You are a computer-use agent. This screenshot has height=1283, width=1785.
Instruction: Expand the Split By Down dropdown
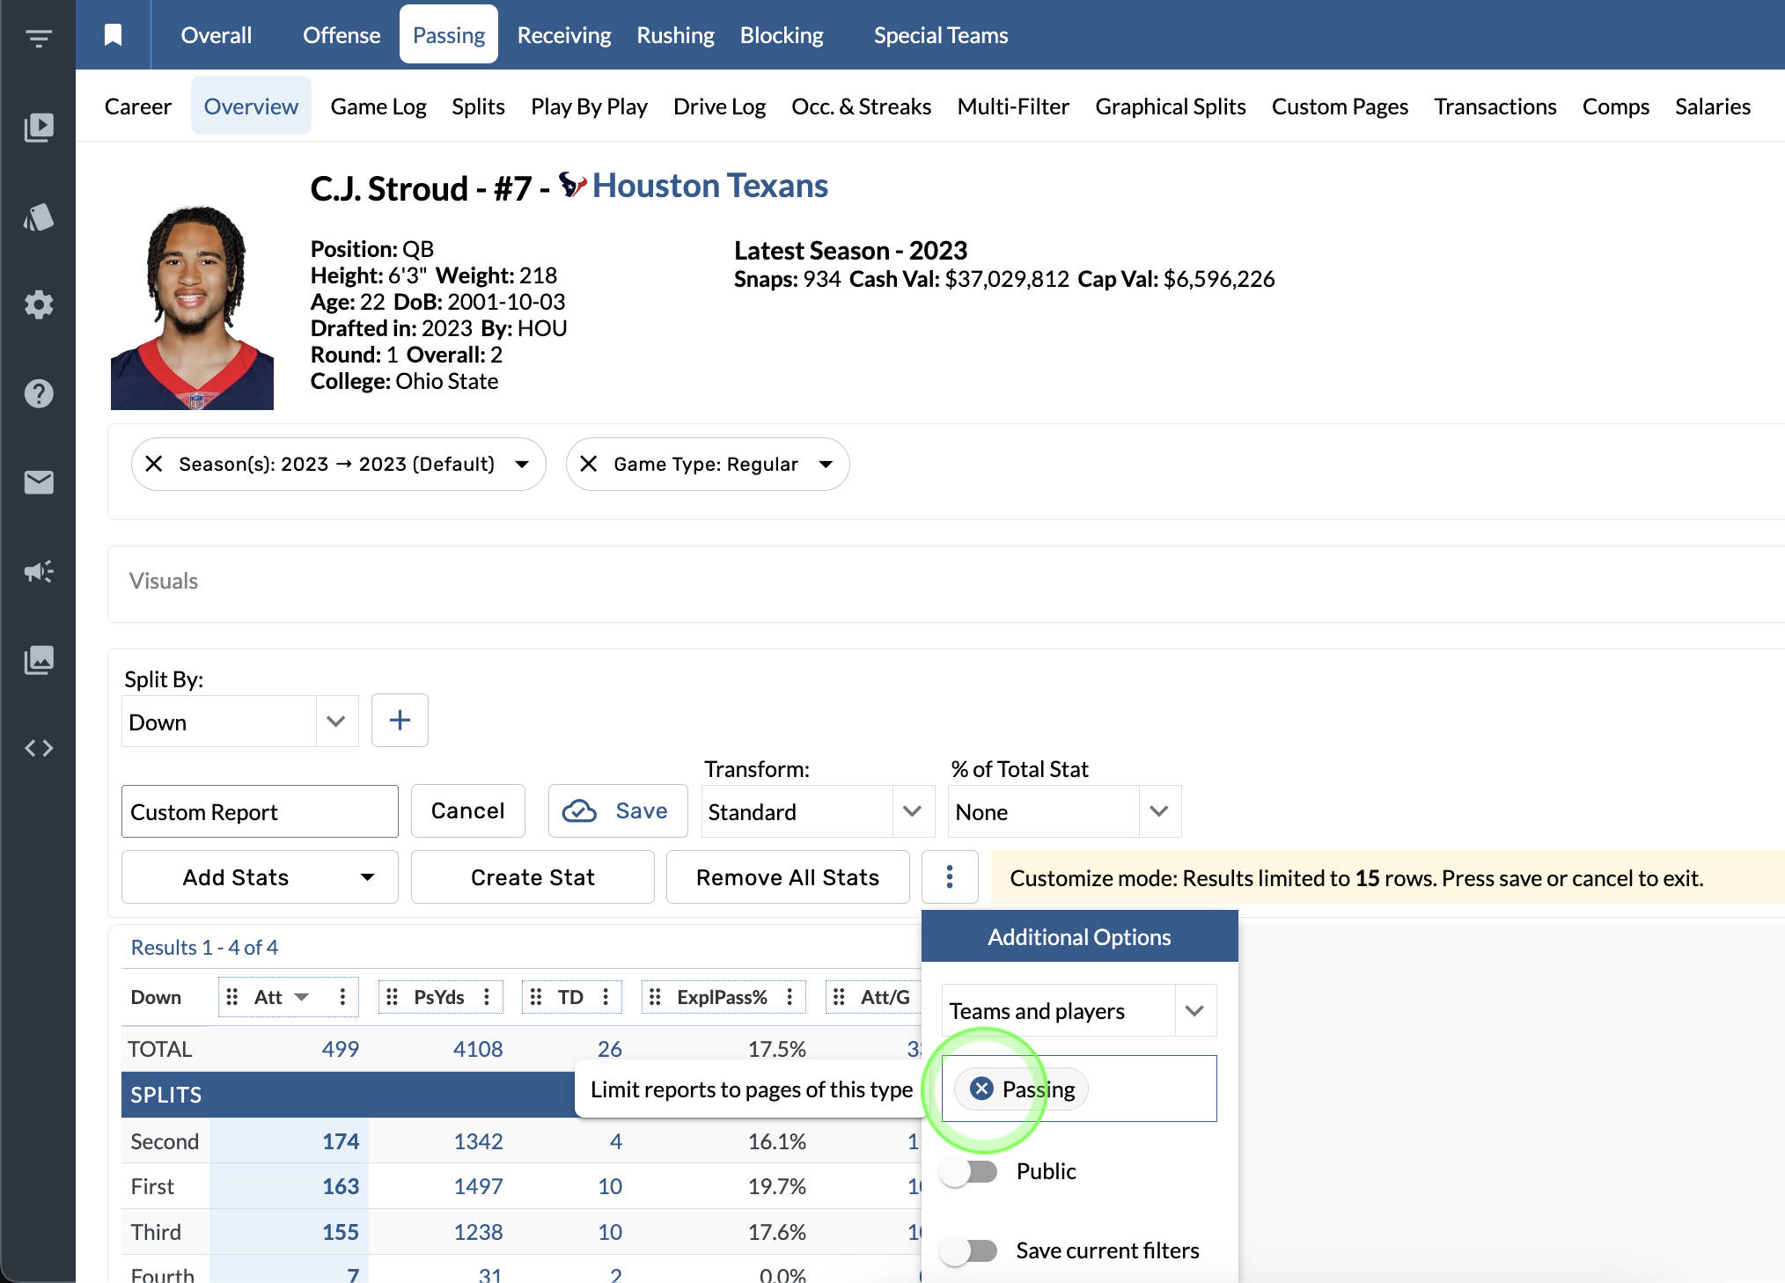[x=335, y=722]
